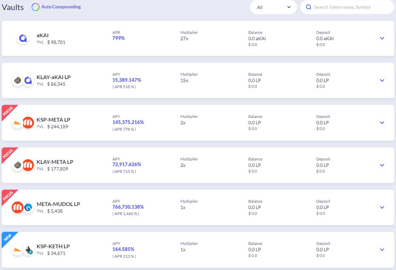The width and height of the screenshot is (396, 270).
Task: Click the 15,389.147% APY value
Action: [x=127, y=80]
